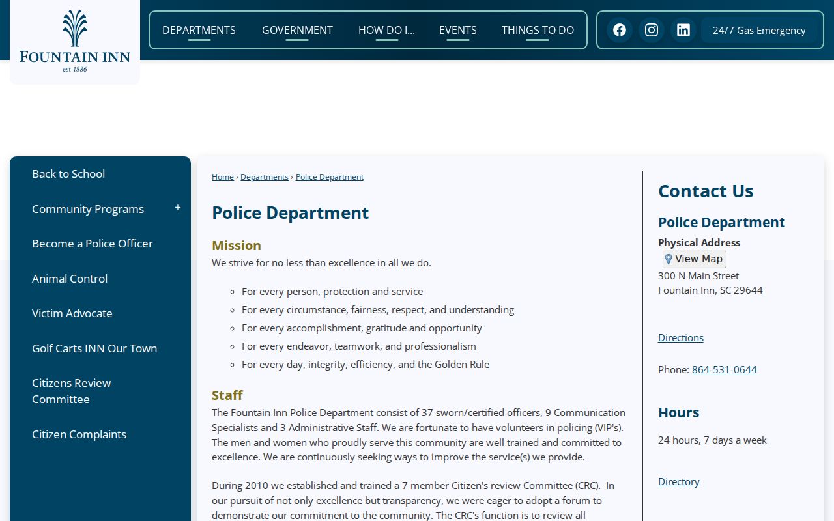Go to Home breadcrumb link
Image resolution: width=834 pixels, height=521 pixels.
pyautogui.click(x=223, y=177)
